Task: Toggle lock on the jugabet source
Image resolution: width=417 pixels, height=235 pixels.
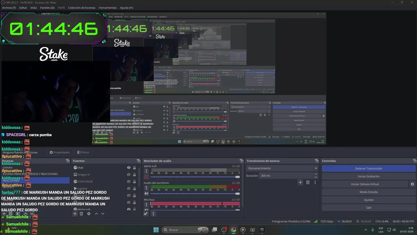Action: coord(134,188)
